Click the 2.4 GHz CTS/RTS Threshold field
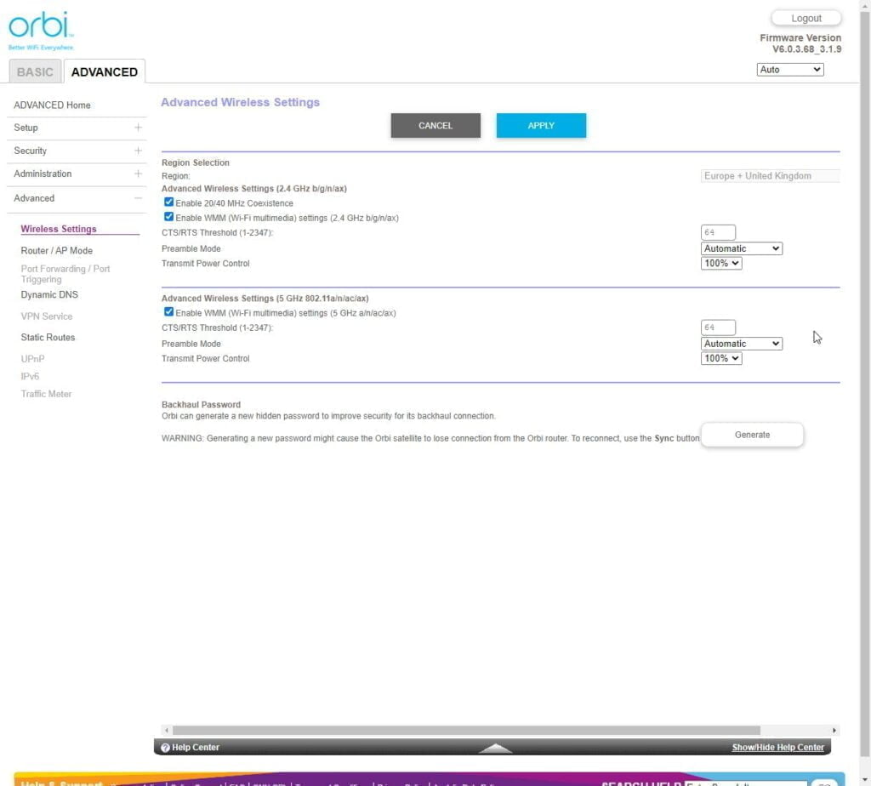The height and width of the screenshot is (786, 871). 719,233
